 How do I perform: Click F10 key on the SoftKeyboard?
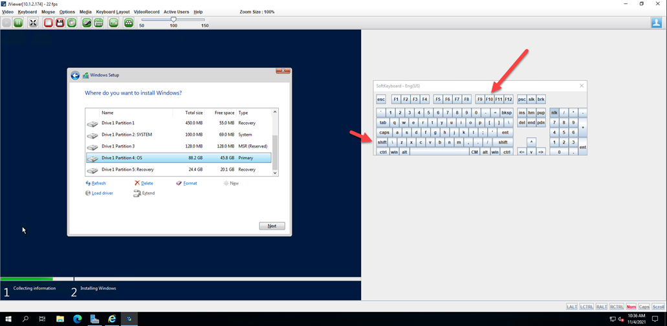click(489, 100)
